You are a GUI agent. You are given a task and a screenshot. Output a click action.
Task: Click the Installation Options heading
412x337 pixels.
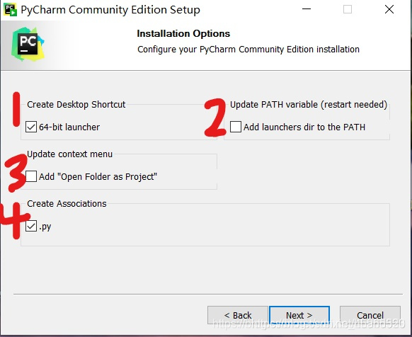tap(183, 34)
